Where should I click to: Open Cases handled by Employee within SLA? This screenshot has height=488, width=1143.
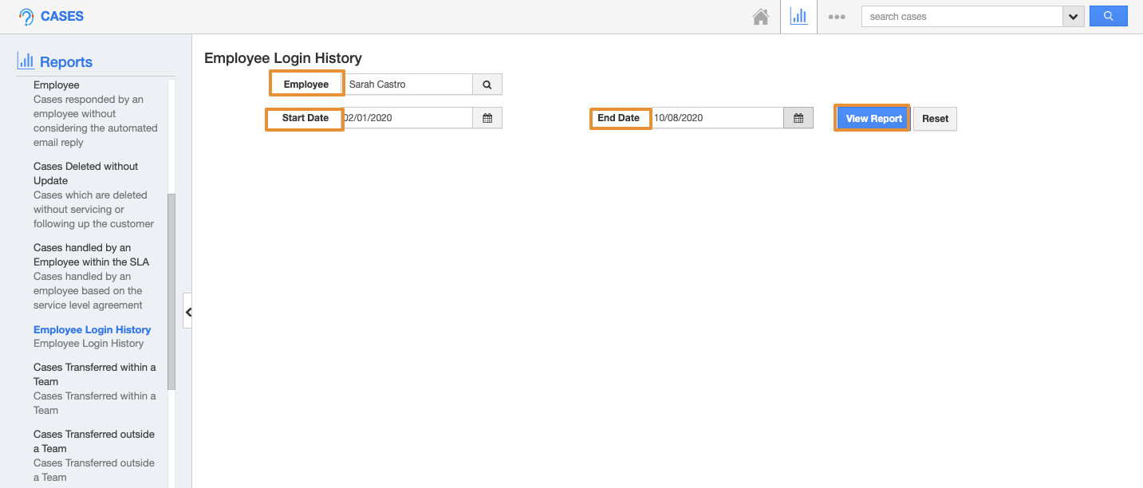[91, 254]
